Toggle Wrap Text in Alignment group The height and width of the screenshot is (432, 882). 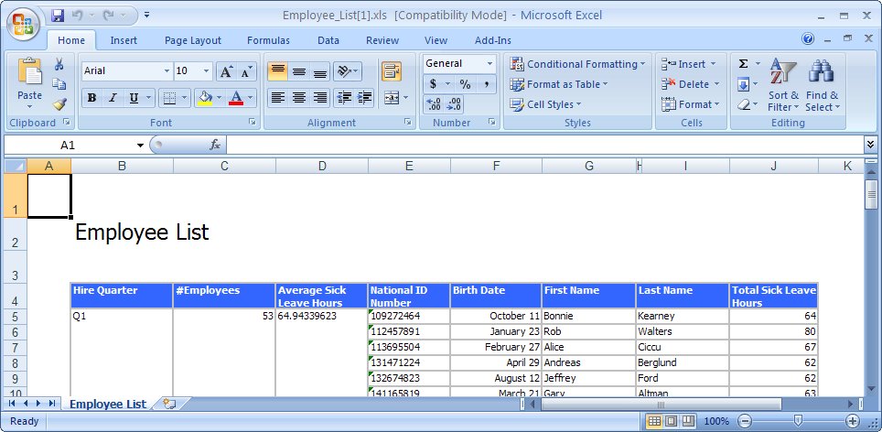tap(392, 71)
